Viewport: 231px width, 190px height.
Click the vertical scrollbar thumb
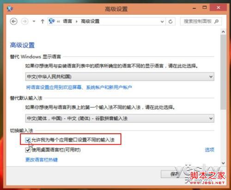click(x=223, y=72)
